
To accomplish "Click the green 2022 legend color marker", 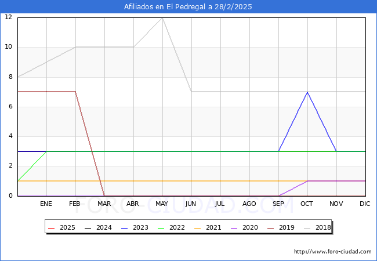I will 161,228.
